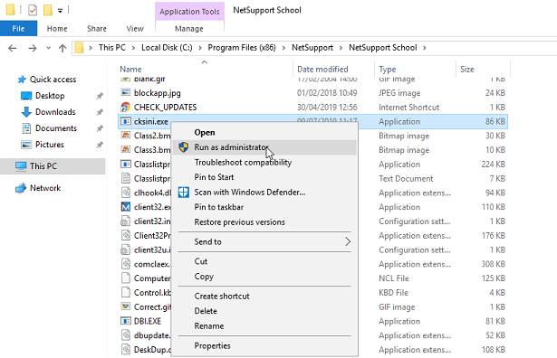This screenshot has height=358, width=557.
Task: Click the Quick access star icon
Action: click(x=22, y=80)
